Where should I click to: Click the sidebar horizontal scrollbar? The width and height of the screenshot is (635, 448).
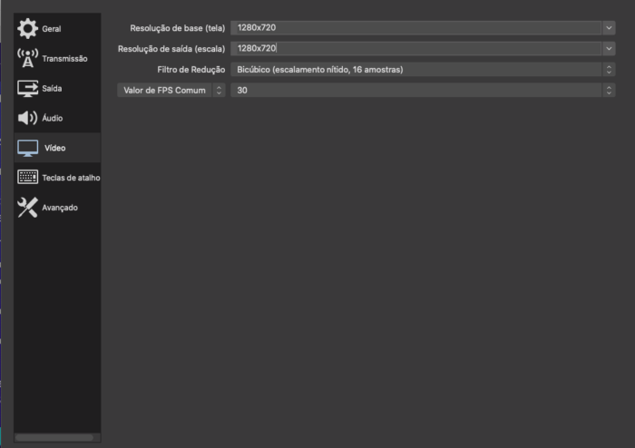[54, 437]
